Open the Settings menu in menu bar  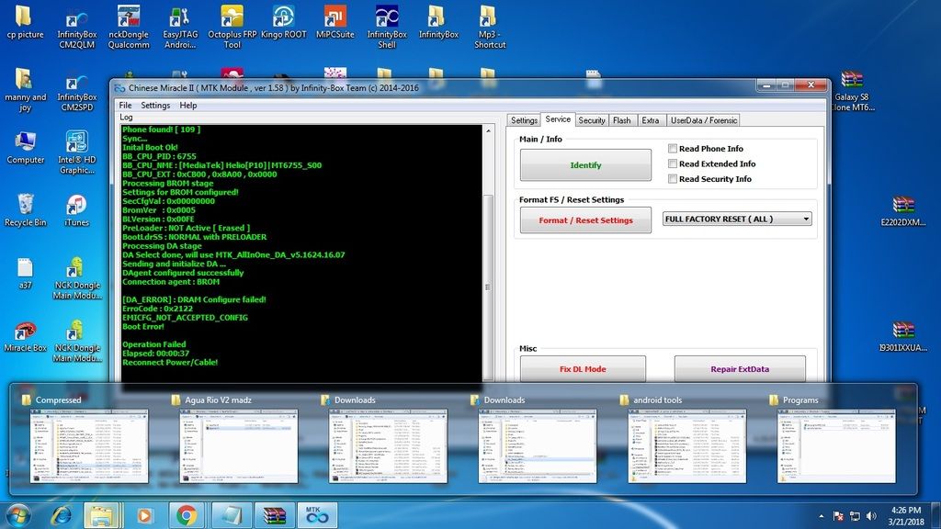[x=155, y=106]
